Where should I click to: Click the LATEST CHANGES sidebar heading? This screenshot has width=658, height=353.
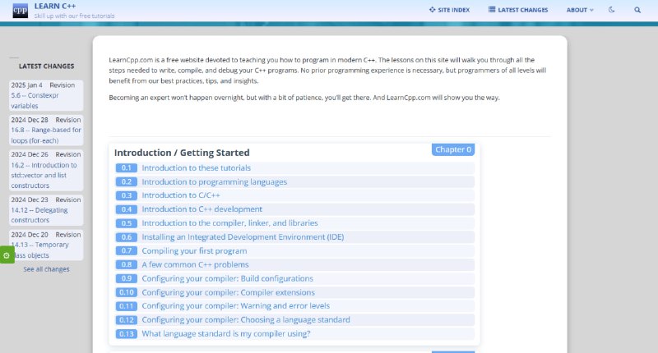(x=46, y=66)
